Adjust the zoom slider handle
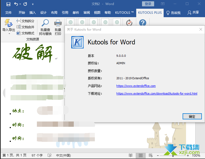The height and width of the screenshot is (159, 205). pyautogui.click(x=173, y=156)
